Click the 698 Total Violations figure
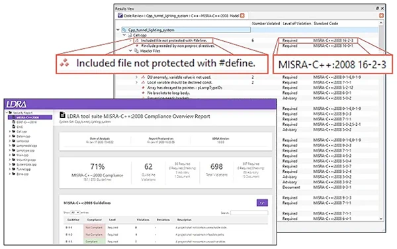Image resolution: width=397 pixels, height=249 pixels. click(x=216, y=167)
